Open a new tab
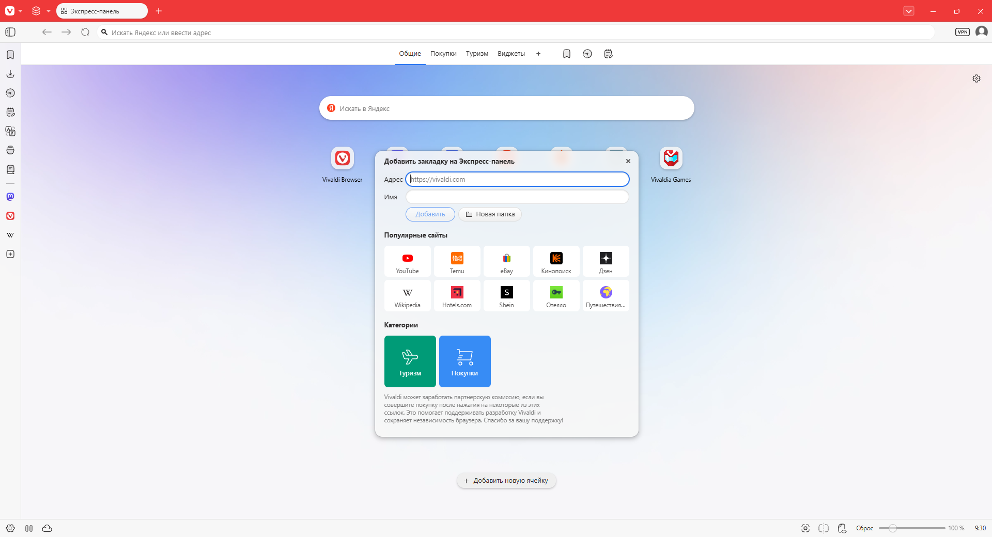The width and height of the screenshot is (992, 537). (x=159, y=11)
